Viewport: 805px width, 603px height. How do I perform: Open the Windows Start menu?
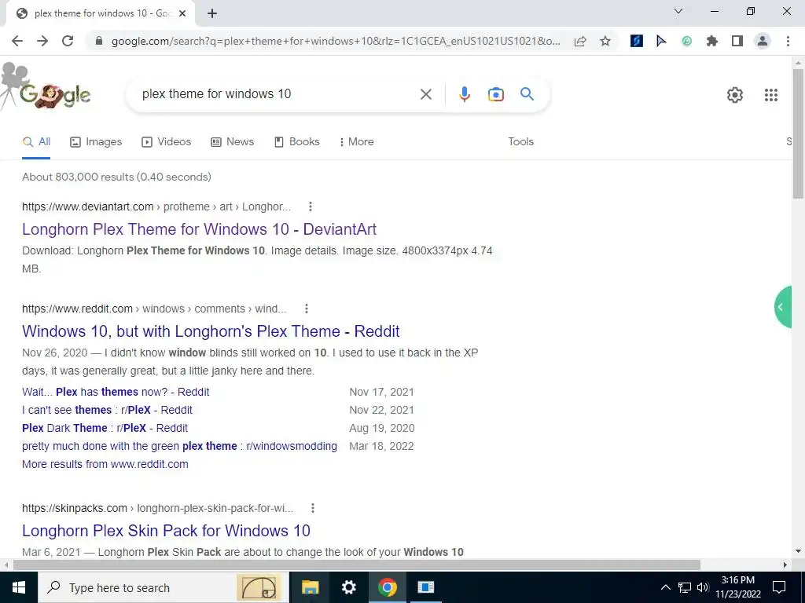pyautogui.click(x=19, y=587)
